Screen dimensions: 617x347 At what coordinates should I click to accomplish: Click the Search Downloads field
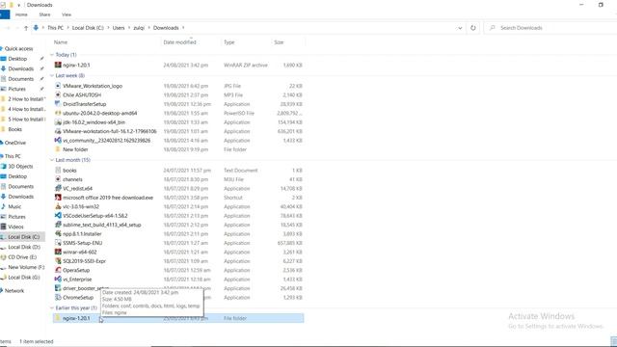click(550, 28)
